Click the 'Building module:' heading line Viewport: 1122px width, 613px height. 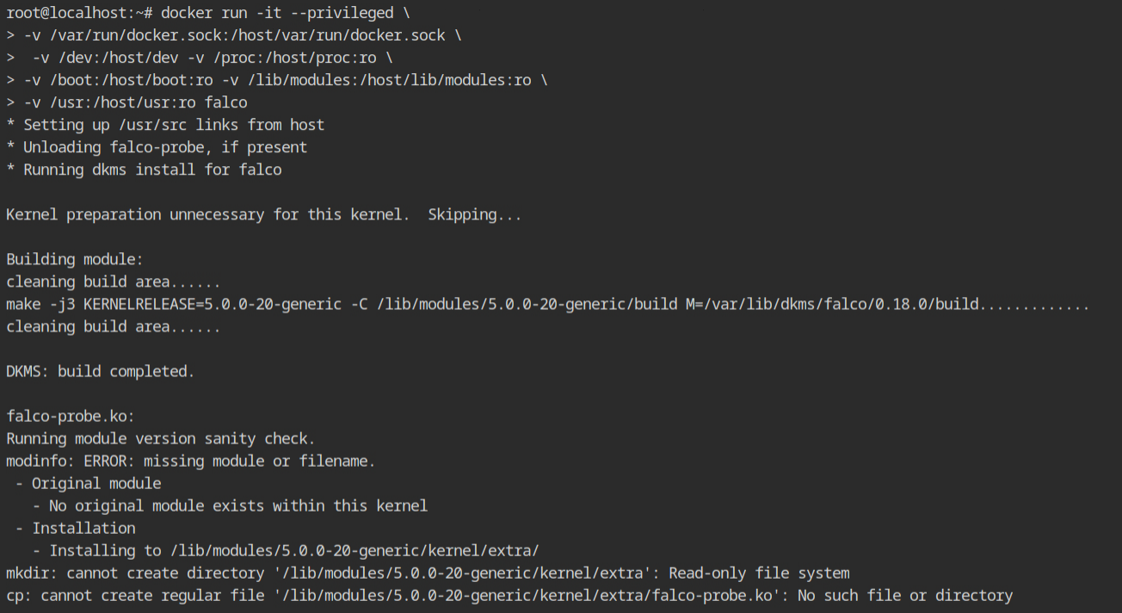point(75,259)
